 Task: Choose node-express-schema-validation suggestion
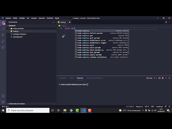click(102, 57)
